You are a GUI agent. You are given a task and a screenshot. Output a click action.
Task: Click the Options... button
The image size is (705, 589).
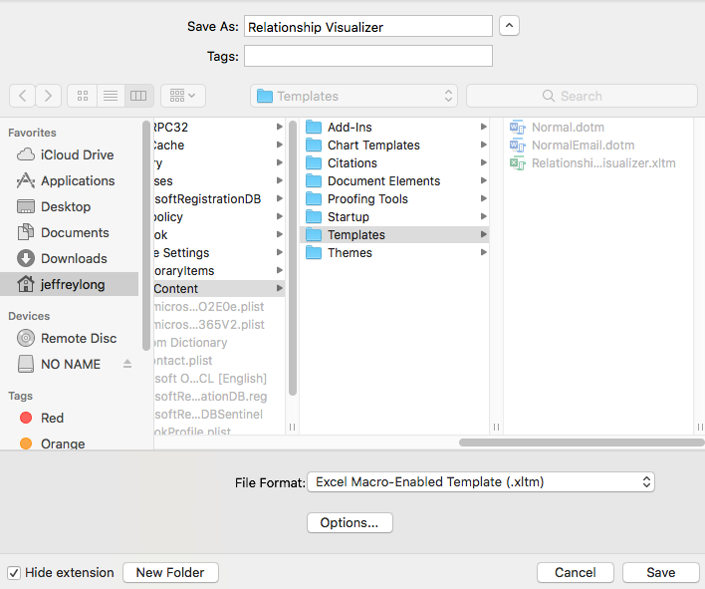350,523
